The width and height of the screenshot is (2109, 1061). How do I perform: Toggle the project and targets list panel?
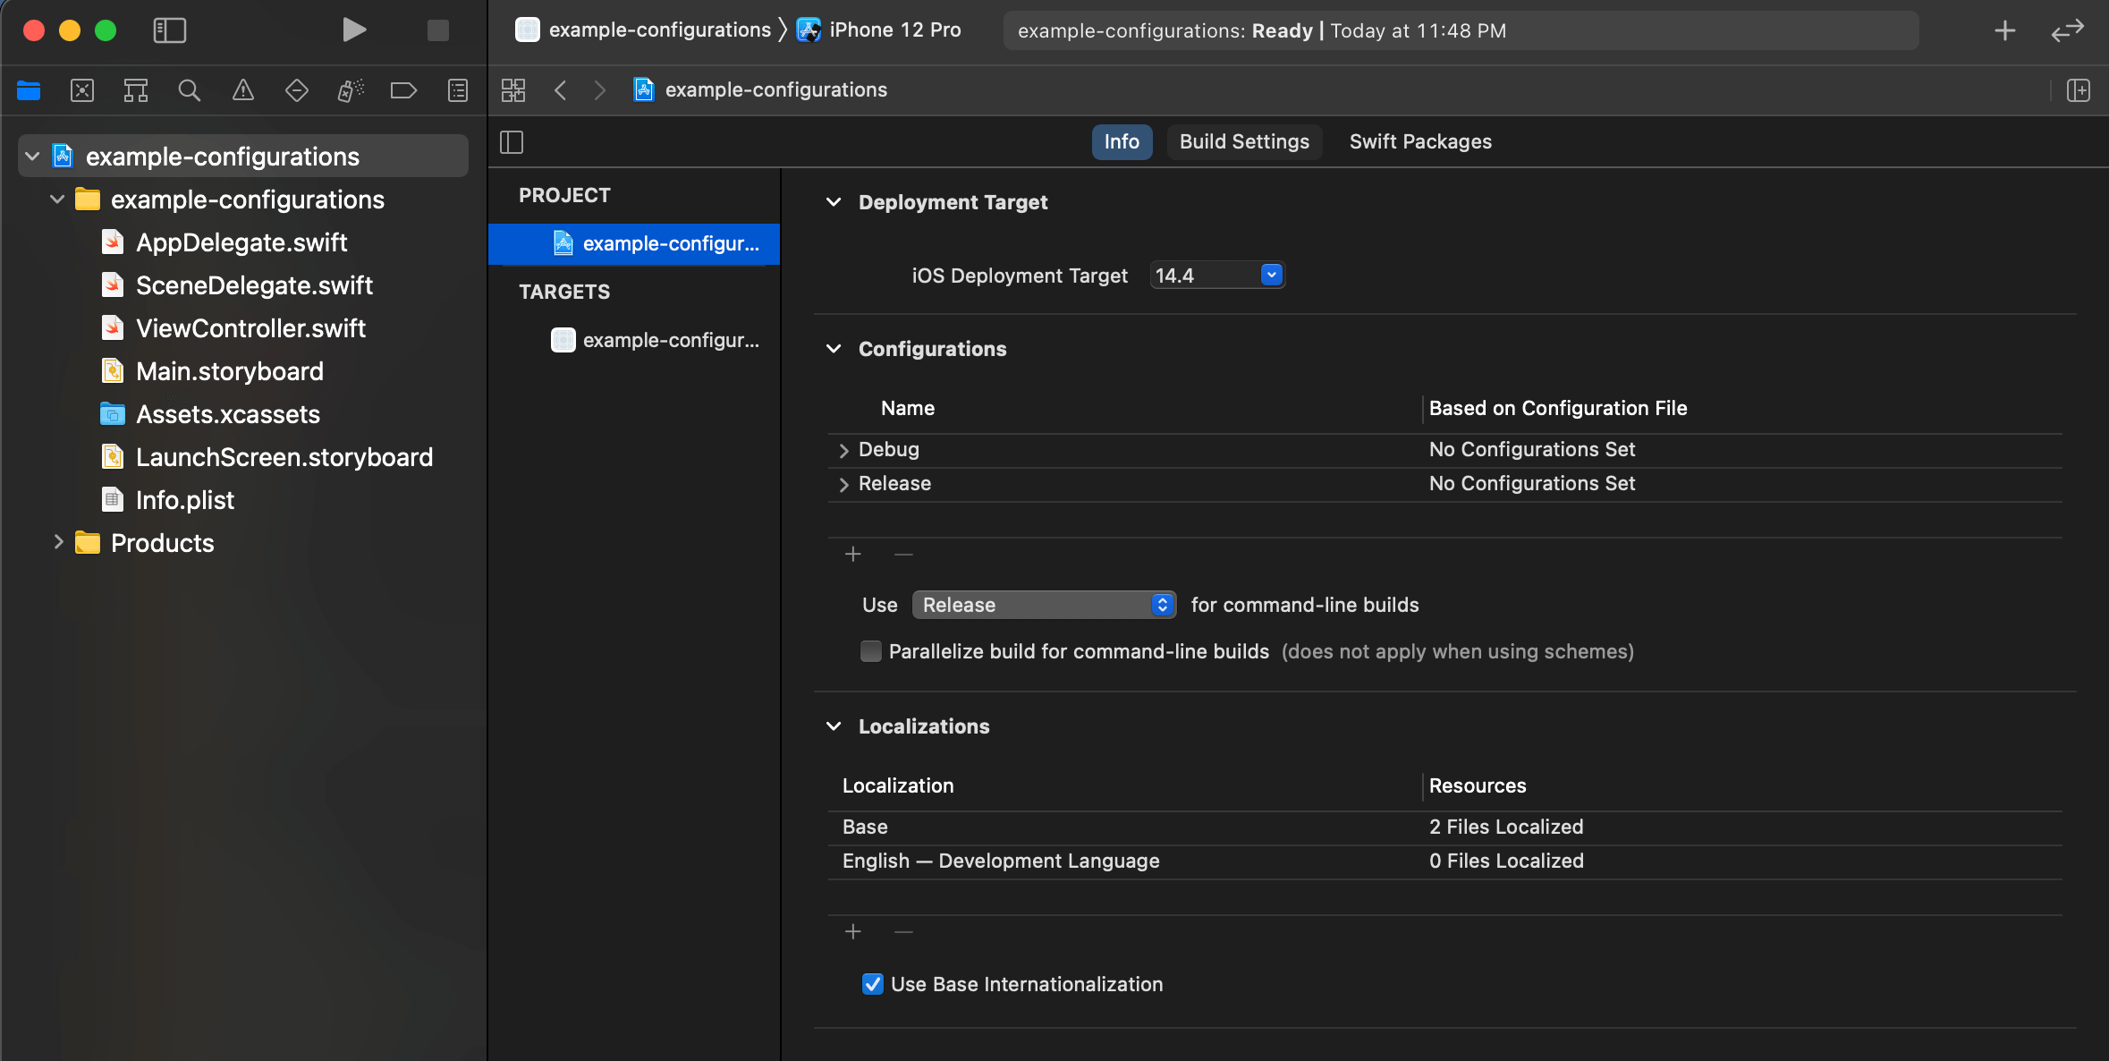coord(512,142)
